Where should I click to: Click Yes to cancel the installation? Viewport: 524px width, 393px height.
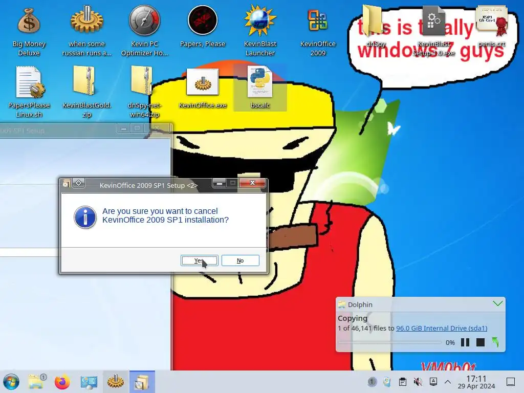click(x=200, y=260)
